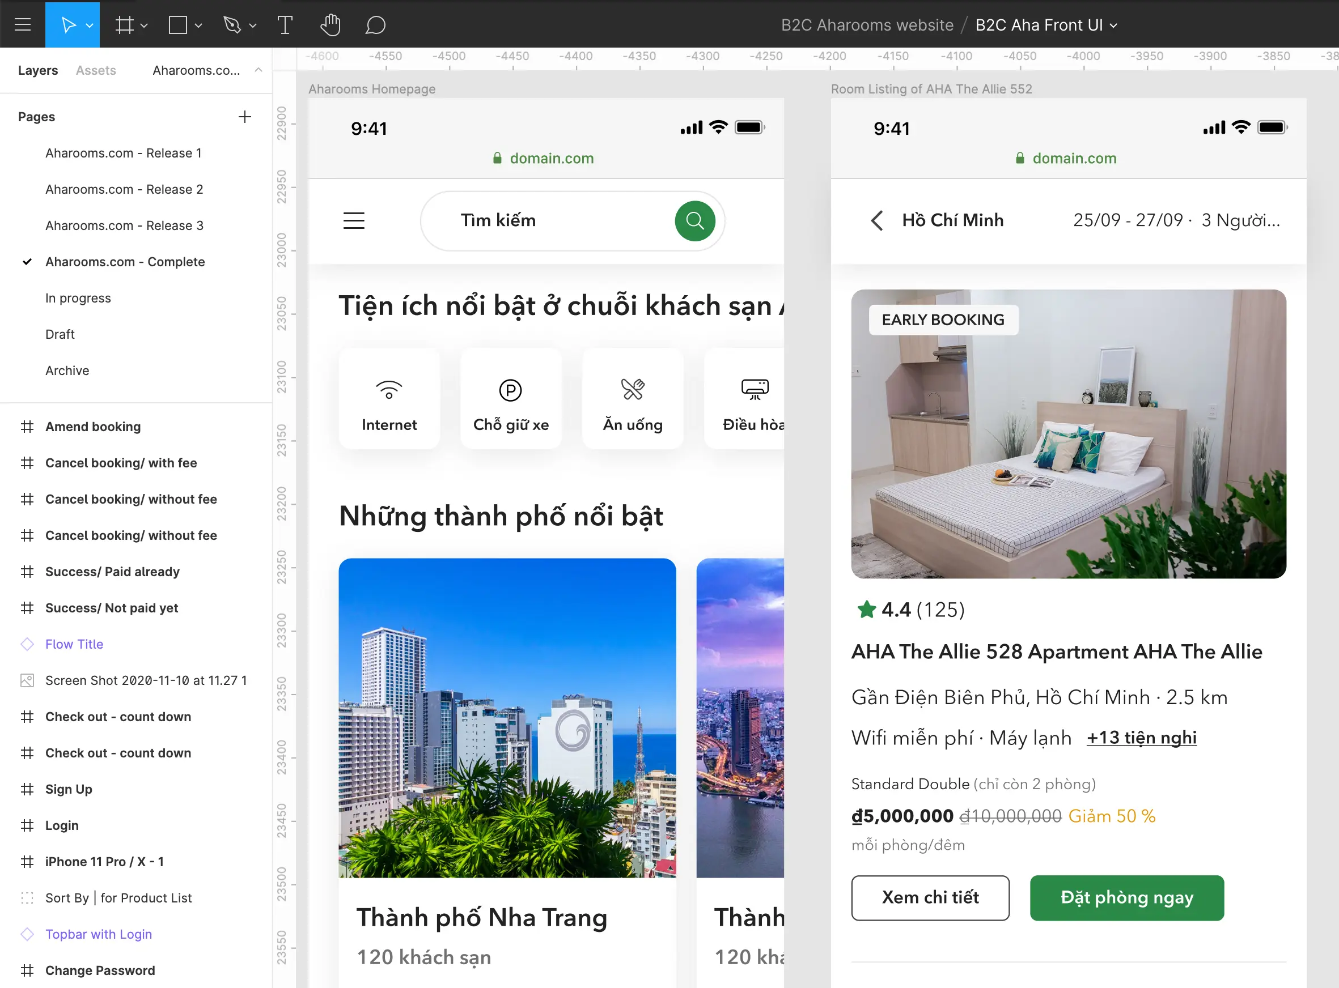This screenshot has width=1339, height=988.
Task: Select the Sign Up frame layer
Action: tap(69, 790)
